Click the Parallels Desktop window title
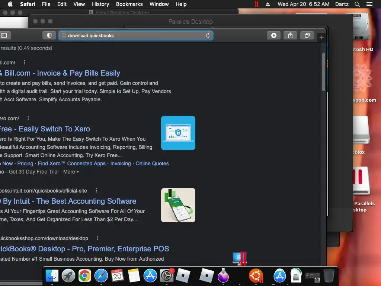This screenshot has height=286, width=381. coord(190,22)
